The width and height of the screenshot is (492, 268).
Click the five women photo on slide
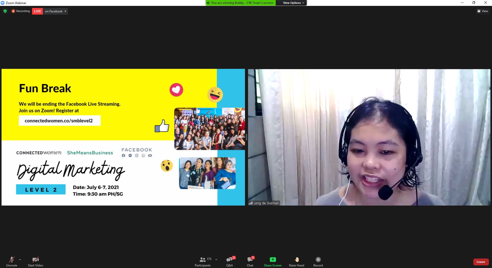207,173
